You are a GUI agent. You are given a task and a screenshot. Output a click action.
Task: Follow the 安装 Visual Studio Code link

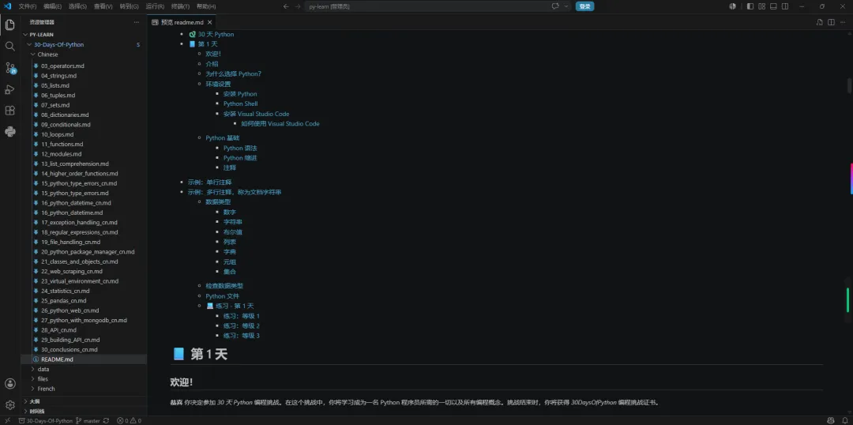coord(256,115)
